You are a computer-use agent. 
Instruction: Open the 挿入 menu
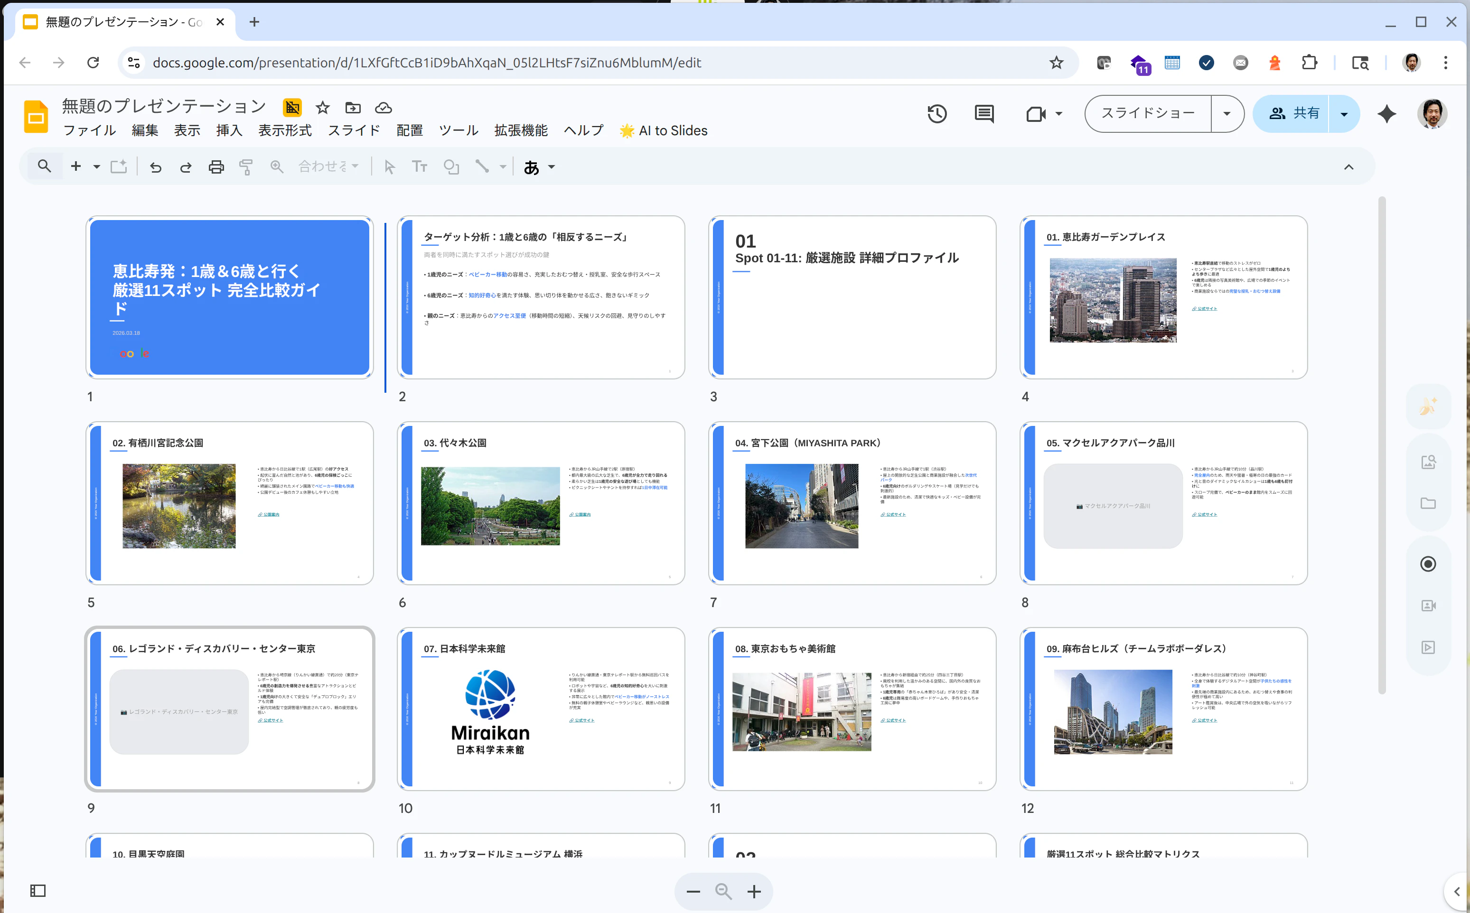[x=229, y=130]
